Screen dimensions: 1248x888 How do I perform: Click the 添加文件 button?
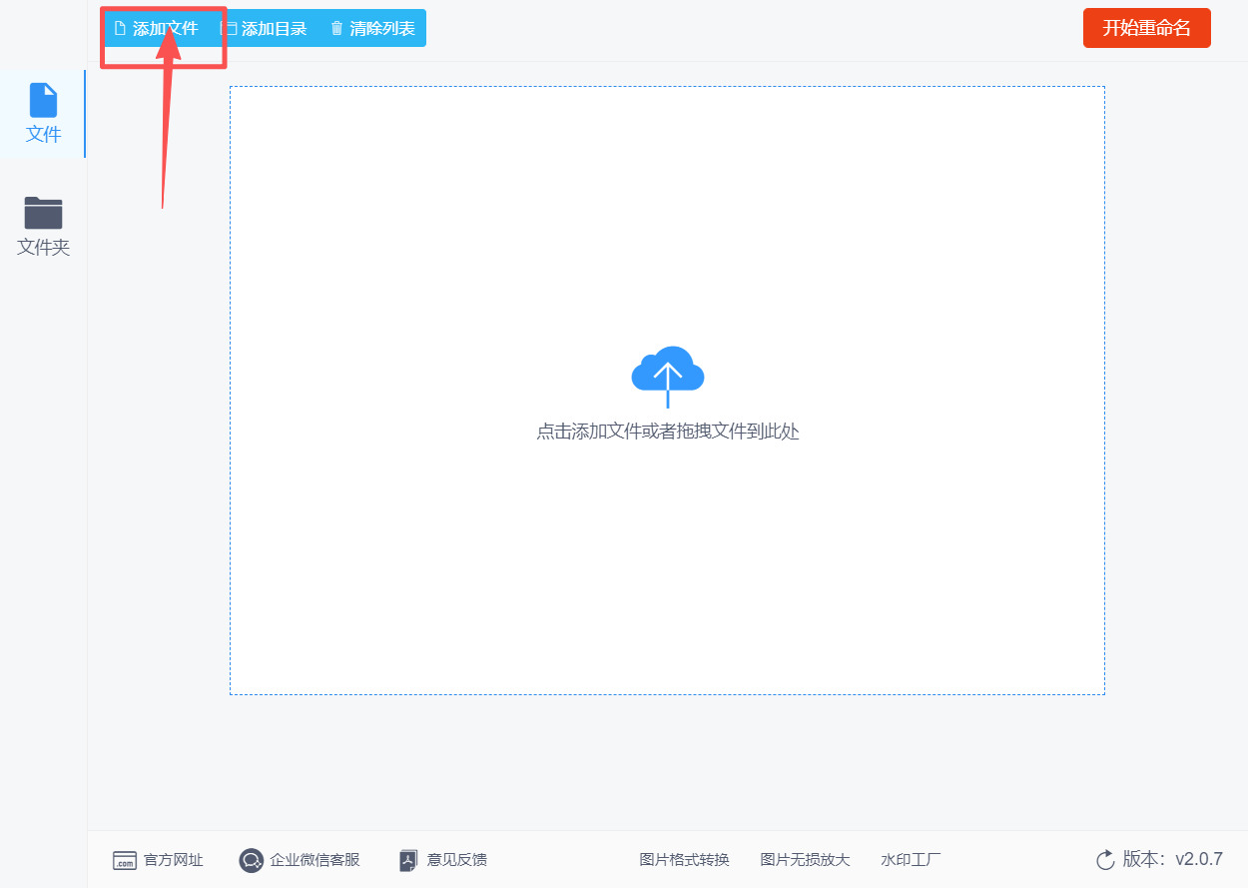coord(156,28)
